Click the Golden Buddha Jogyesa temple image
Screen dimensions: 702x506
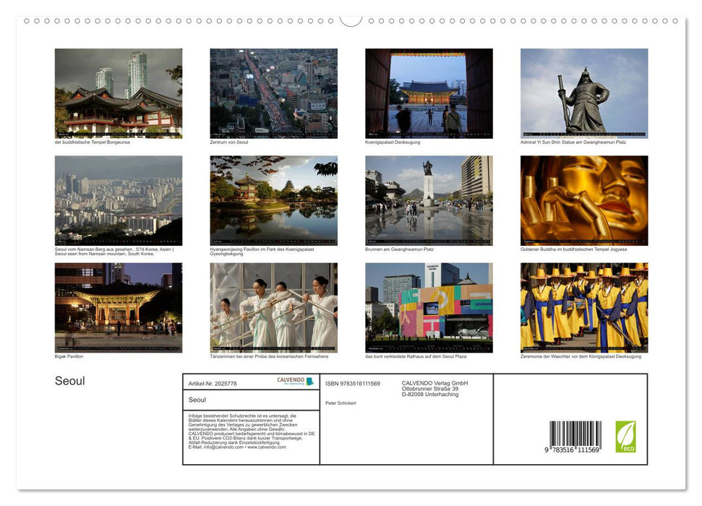click(x=583, y=200)
